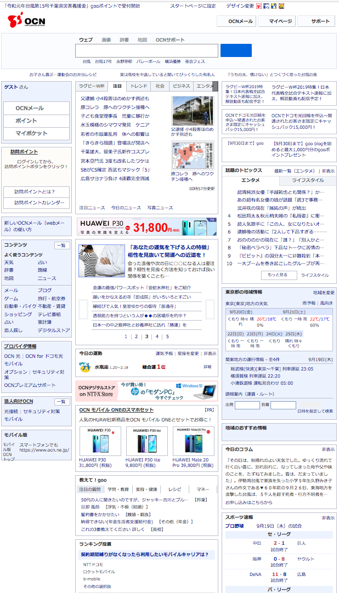The width and height of the screenshot is (339, 593).
Task: Open the レシピ tab in 教えて!goo
Action: [175, 489]
